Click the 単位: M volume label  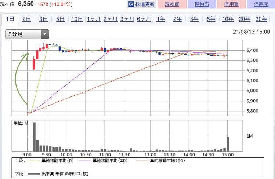point(21,123)
